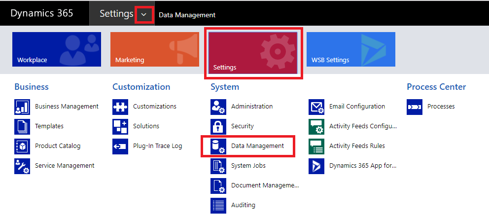Screen dimensions: 489x220
Task: Click the Dynamics 365 title
Action: point(42,13)
